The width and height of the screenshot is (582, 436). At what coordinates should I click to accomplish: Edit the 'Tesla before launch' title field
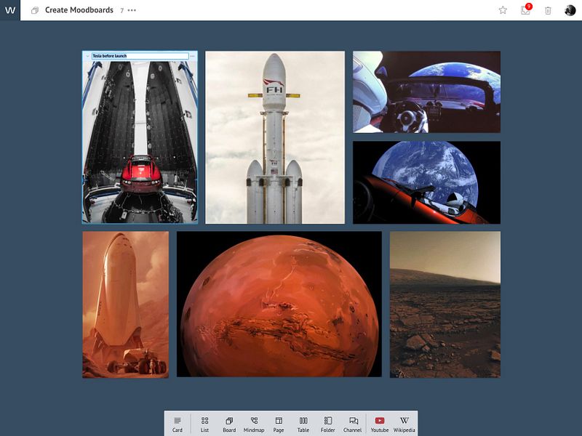coord(140,56)
